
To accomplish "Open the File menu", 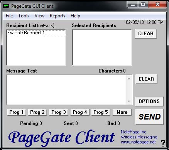I will coord(9,16).
